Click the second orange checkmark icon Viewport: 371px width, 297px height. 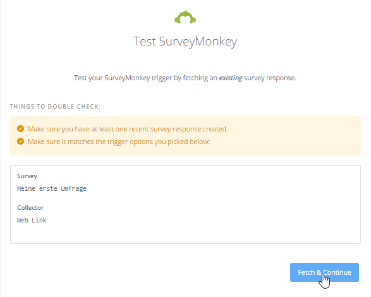(x=20, y=142)
